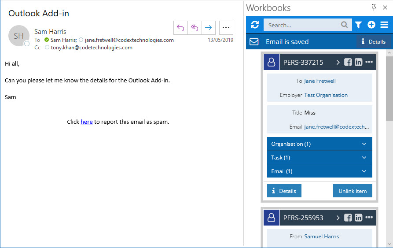Open the filter funnel icon
This screenshot has height=248, width=393.
point(358,25)
